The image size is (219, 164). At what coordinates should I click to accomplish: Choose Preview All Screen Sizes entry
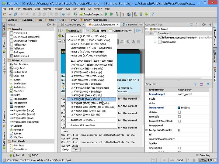coord(91,125)
